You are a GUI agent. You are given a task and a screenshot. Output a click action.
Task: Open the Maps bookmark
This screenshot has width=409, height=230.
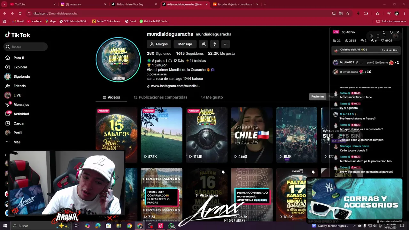coord(50,21)
